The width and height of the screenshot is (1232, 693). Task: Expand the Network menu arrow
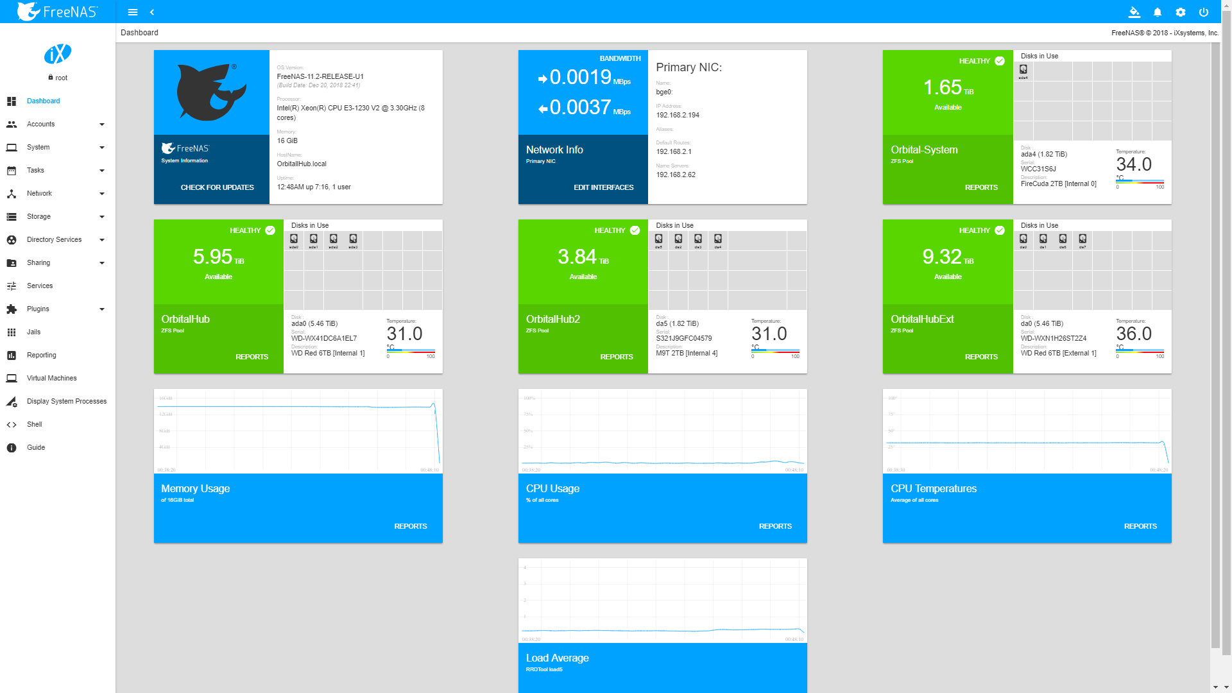coord(102,194)
